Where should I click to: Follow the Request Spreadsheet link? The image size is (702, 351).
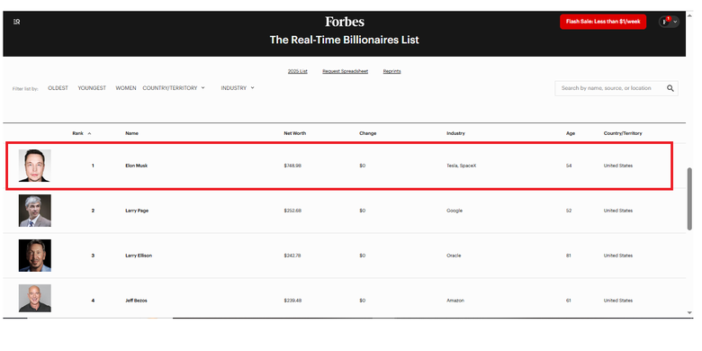[346, 71]
